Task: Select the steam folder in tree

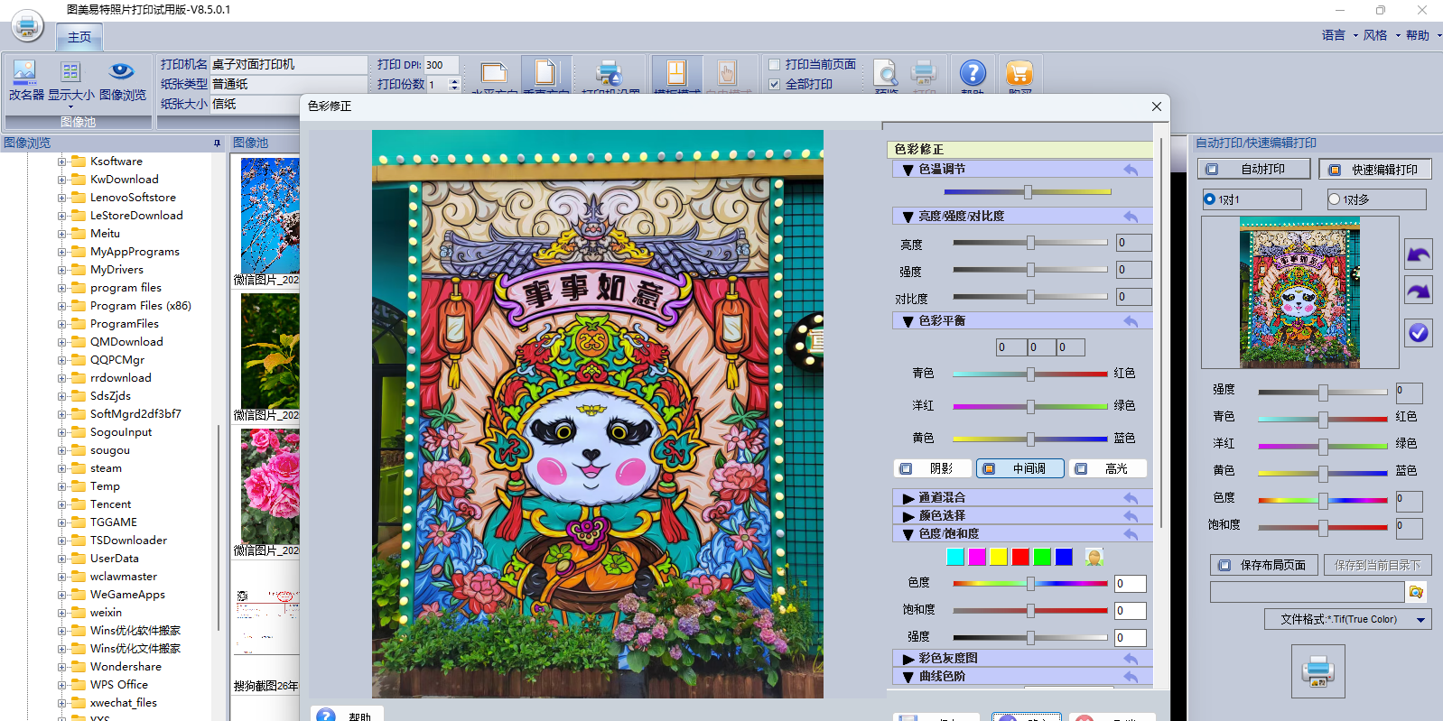Action: tap(106, 468)
